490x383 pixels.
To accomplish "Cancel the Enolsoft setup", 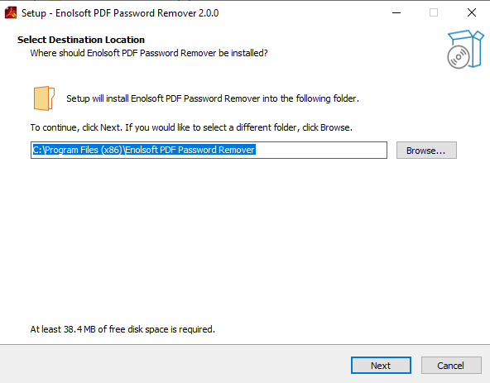I will tap(451, 365).
